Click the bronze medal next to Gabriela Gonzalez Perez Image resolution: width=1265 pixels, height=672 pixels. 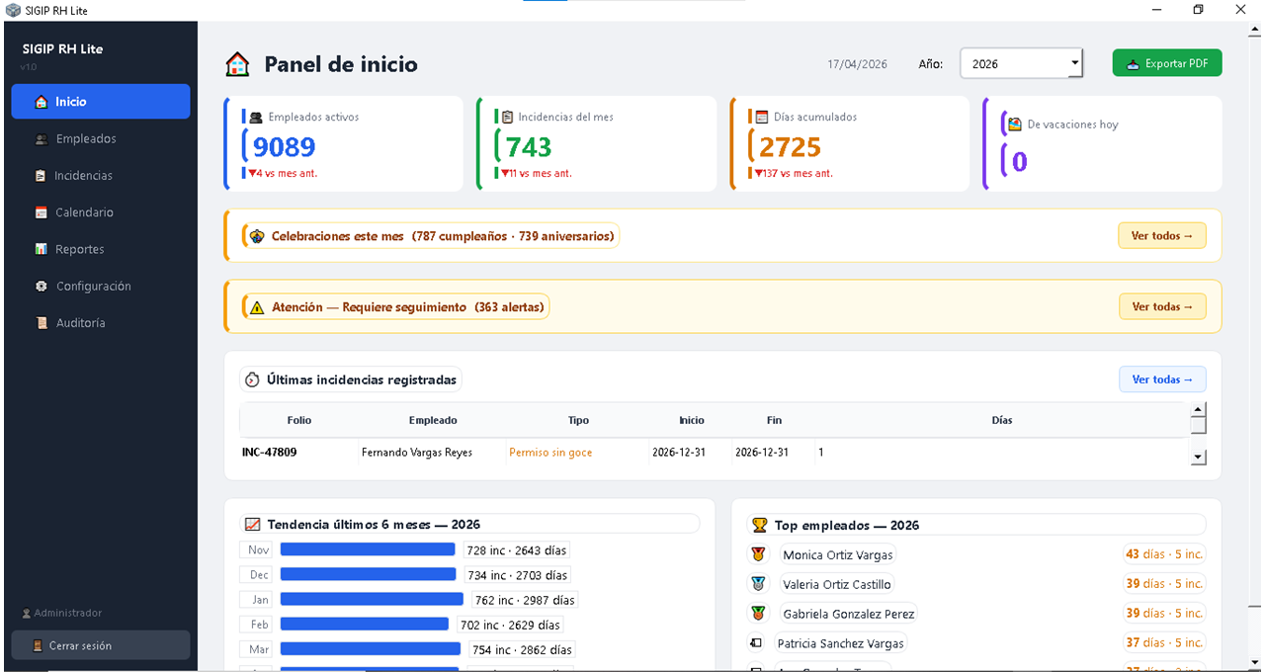[x=758, y=614]
